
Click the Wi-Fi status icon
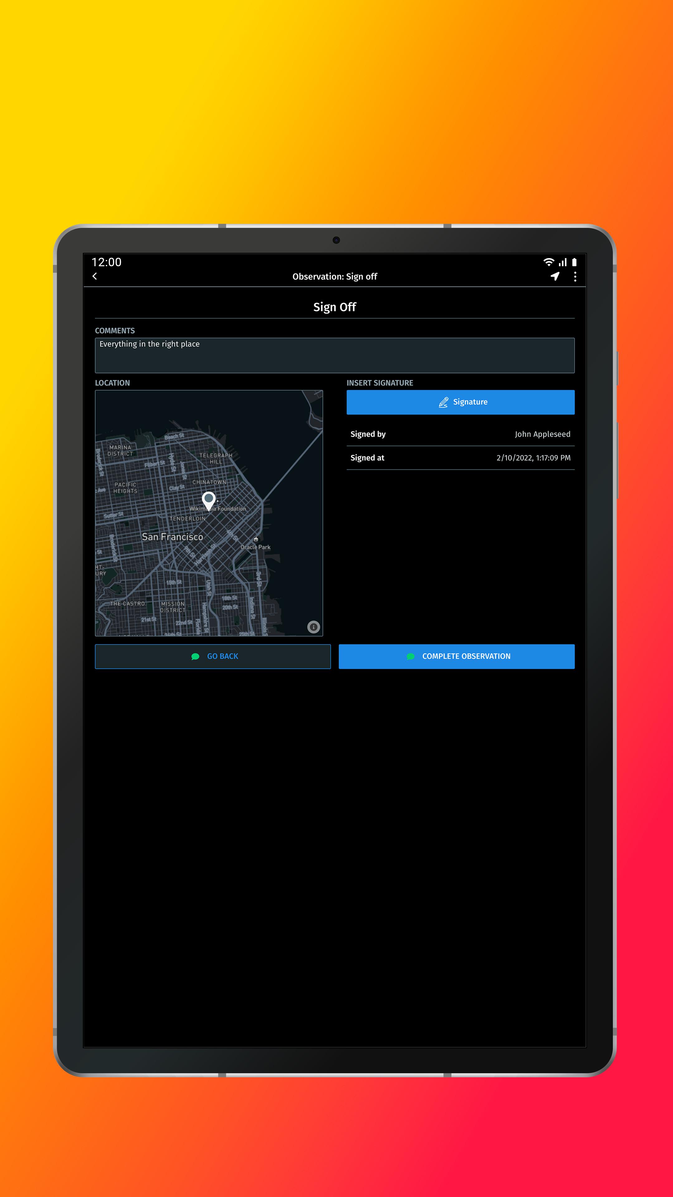[x=548, y=262]
